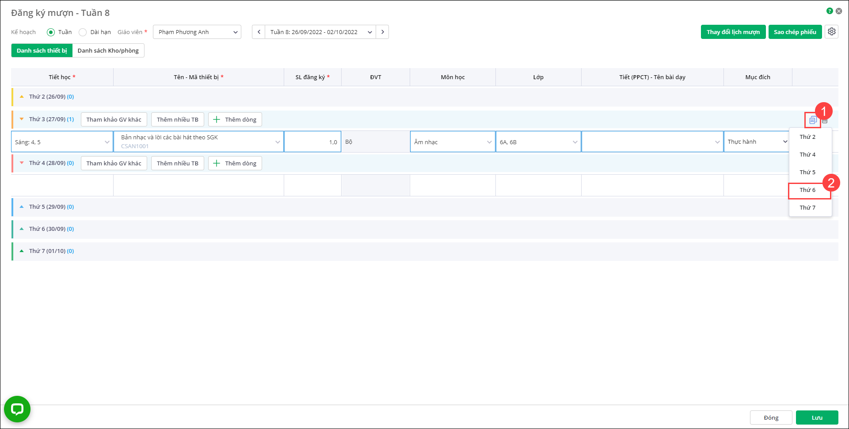The width and height of the screenshot is (849, 429).
Task: Open the settings gear icon
Action: coord(831,32)
